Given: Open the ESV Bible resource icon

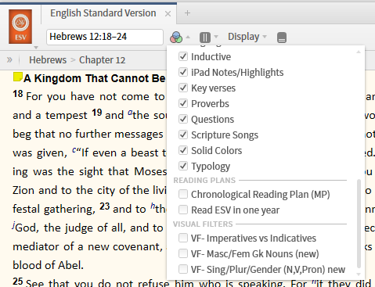Looking at the screenshot, I should [x=20, y=27].
